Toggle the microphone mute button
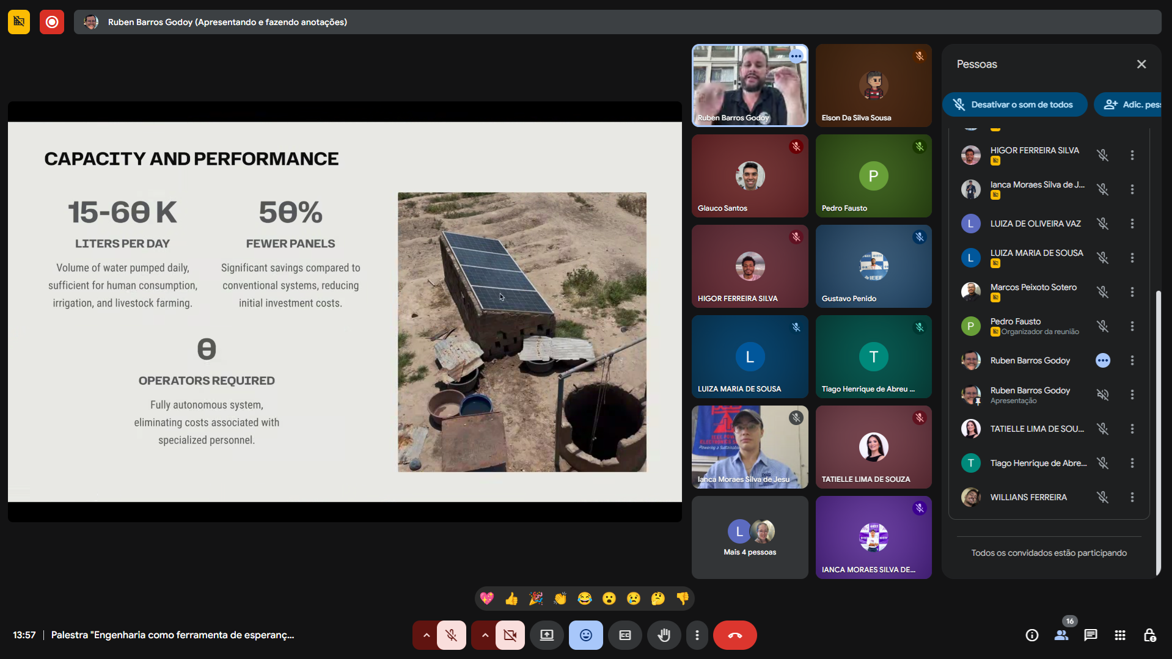Viewport: 1172px width, 659px height. 452,635
